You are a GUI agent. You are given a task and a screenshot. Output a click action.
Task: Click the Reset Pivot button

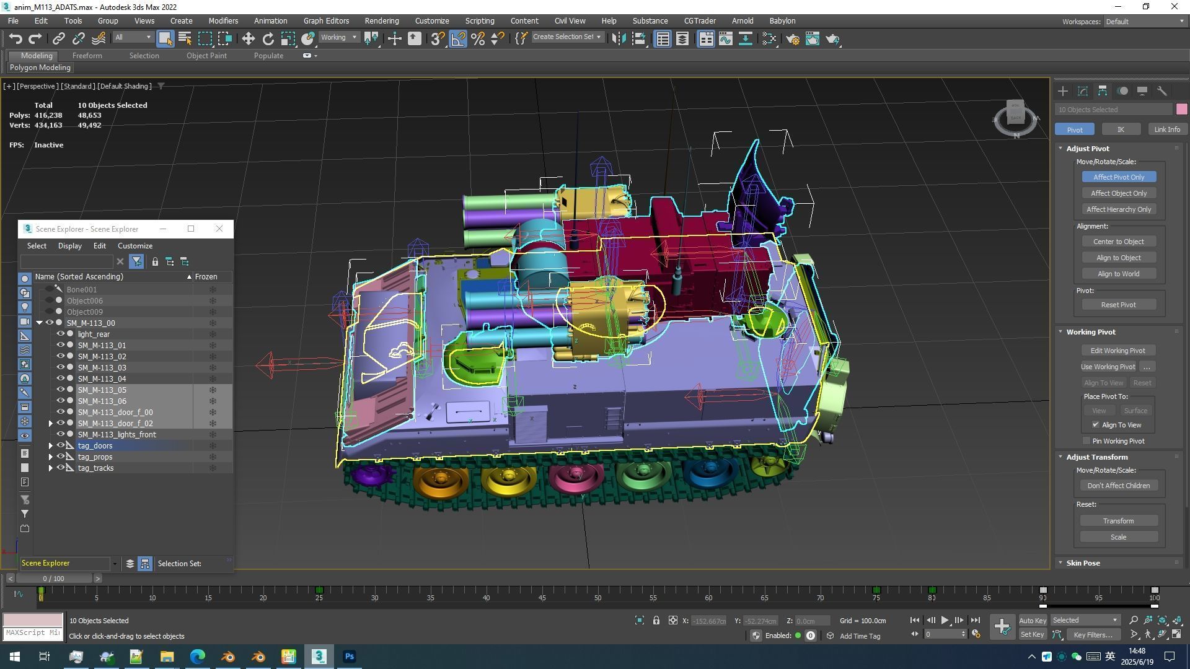[1118, 305]
